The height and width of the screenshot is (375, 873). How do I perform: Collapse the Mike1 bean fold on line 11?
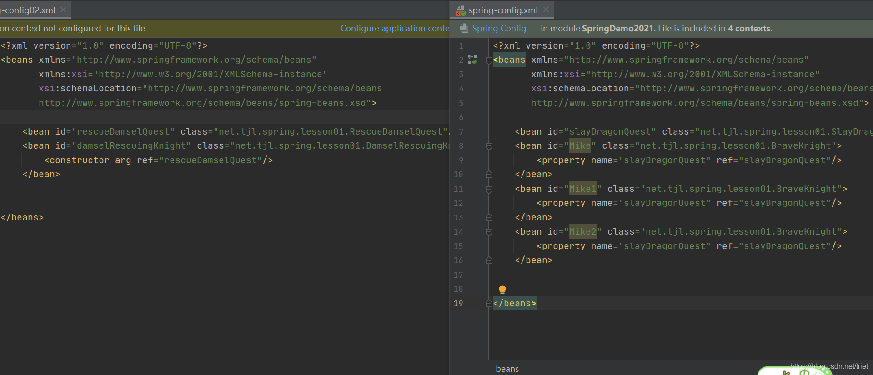pyautogui.click(x=489, y=189)
